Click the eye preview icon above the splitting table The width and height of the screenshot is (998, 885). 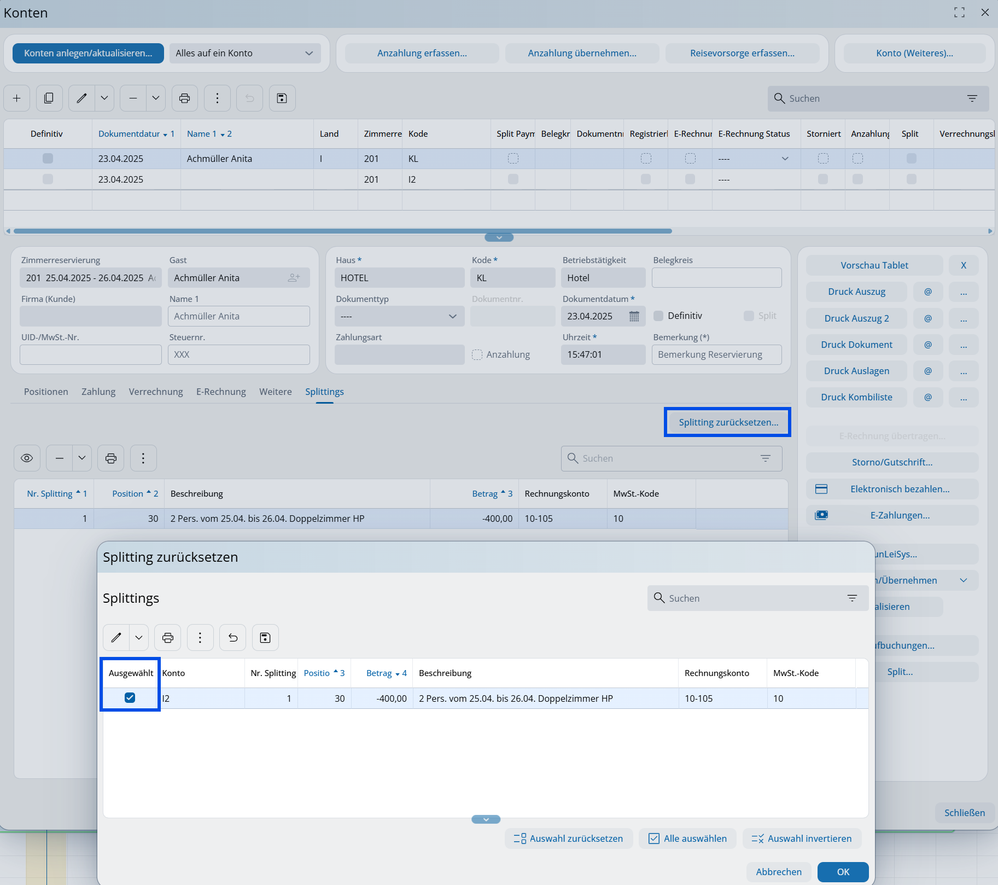point(27,458)
